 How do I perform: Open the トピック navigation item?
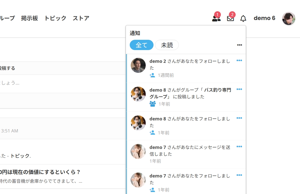55,18
